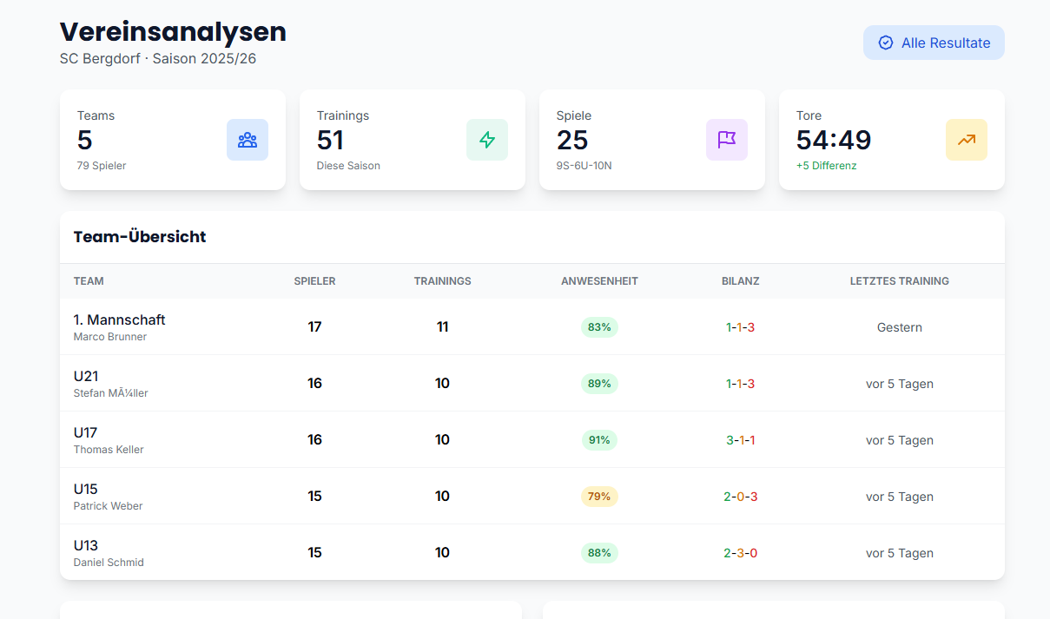Image resolution: width=1050 pixels, height=619 pixels.
Task: Select the 83% attendance badge for 1. Mannschaft
Action: [x=599, y=326]
